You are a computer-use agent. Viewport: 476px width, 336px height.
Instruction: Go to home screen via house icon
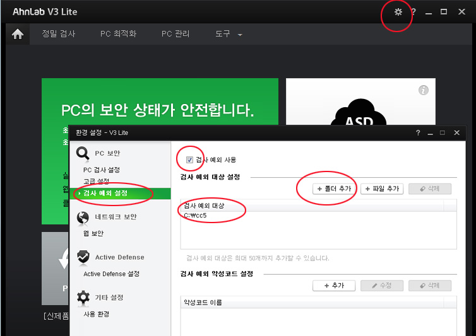pyautogui.click(x=18, y=34)
